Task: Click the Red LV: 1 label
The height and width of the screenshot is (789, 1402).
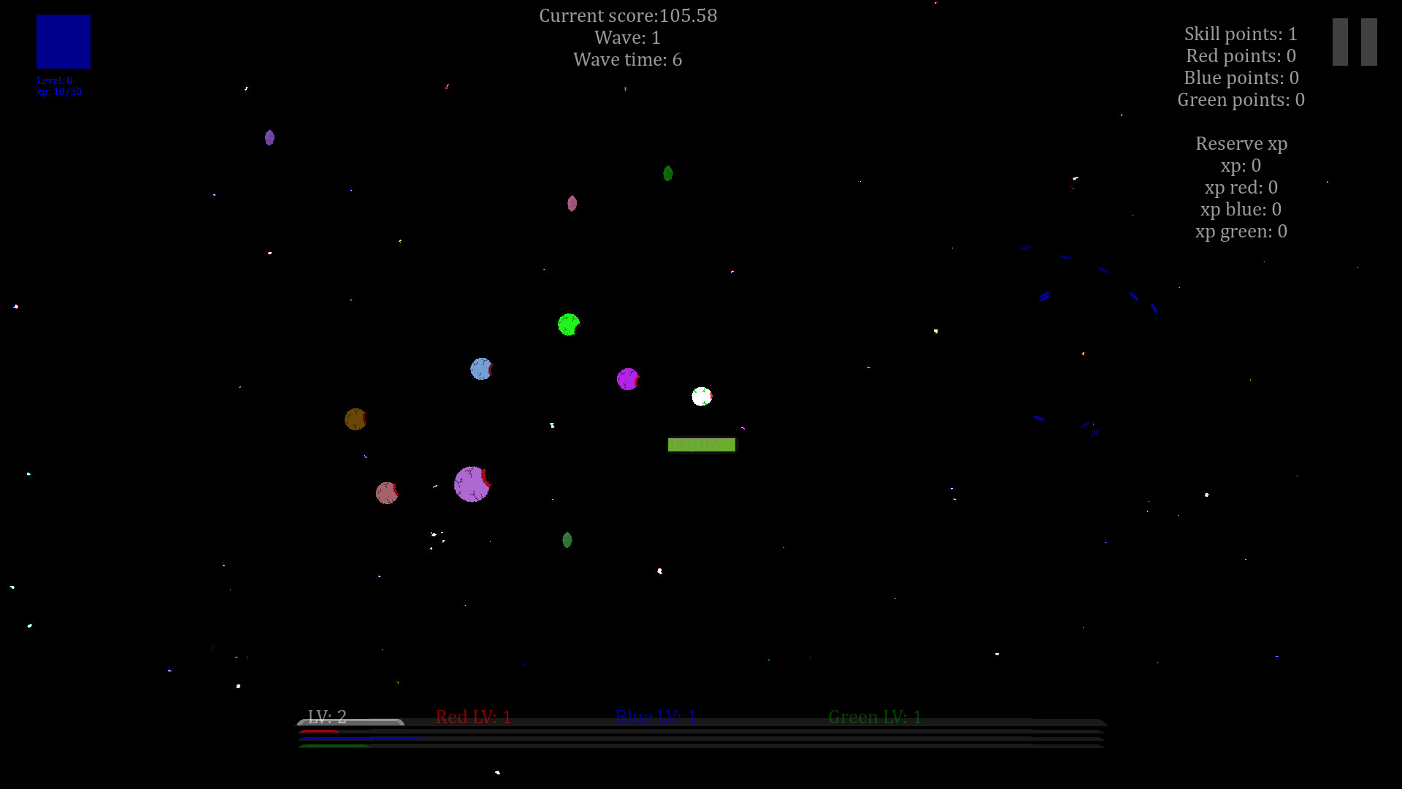Action: point(473,717)
